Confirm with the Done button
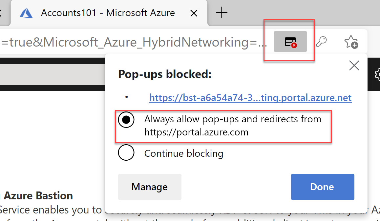Viewport: 380px width, 221px height. 323,187
